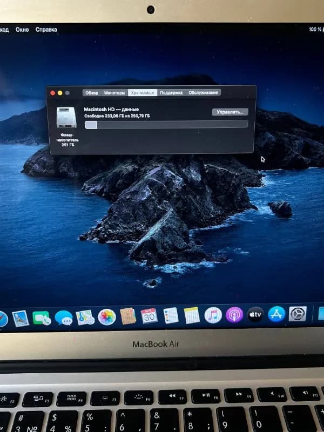Viewport: 324px width, 432px height.
Task: Switch to the Мониторы tab
Action: 114,93
